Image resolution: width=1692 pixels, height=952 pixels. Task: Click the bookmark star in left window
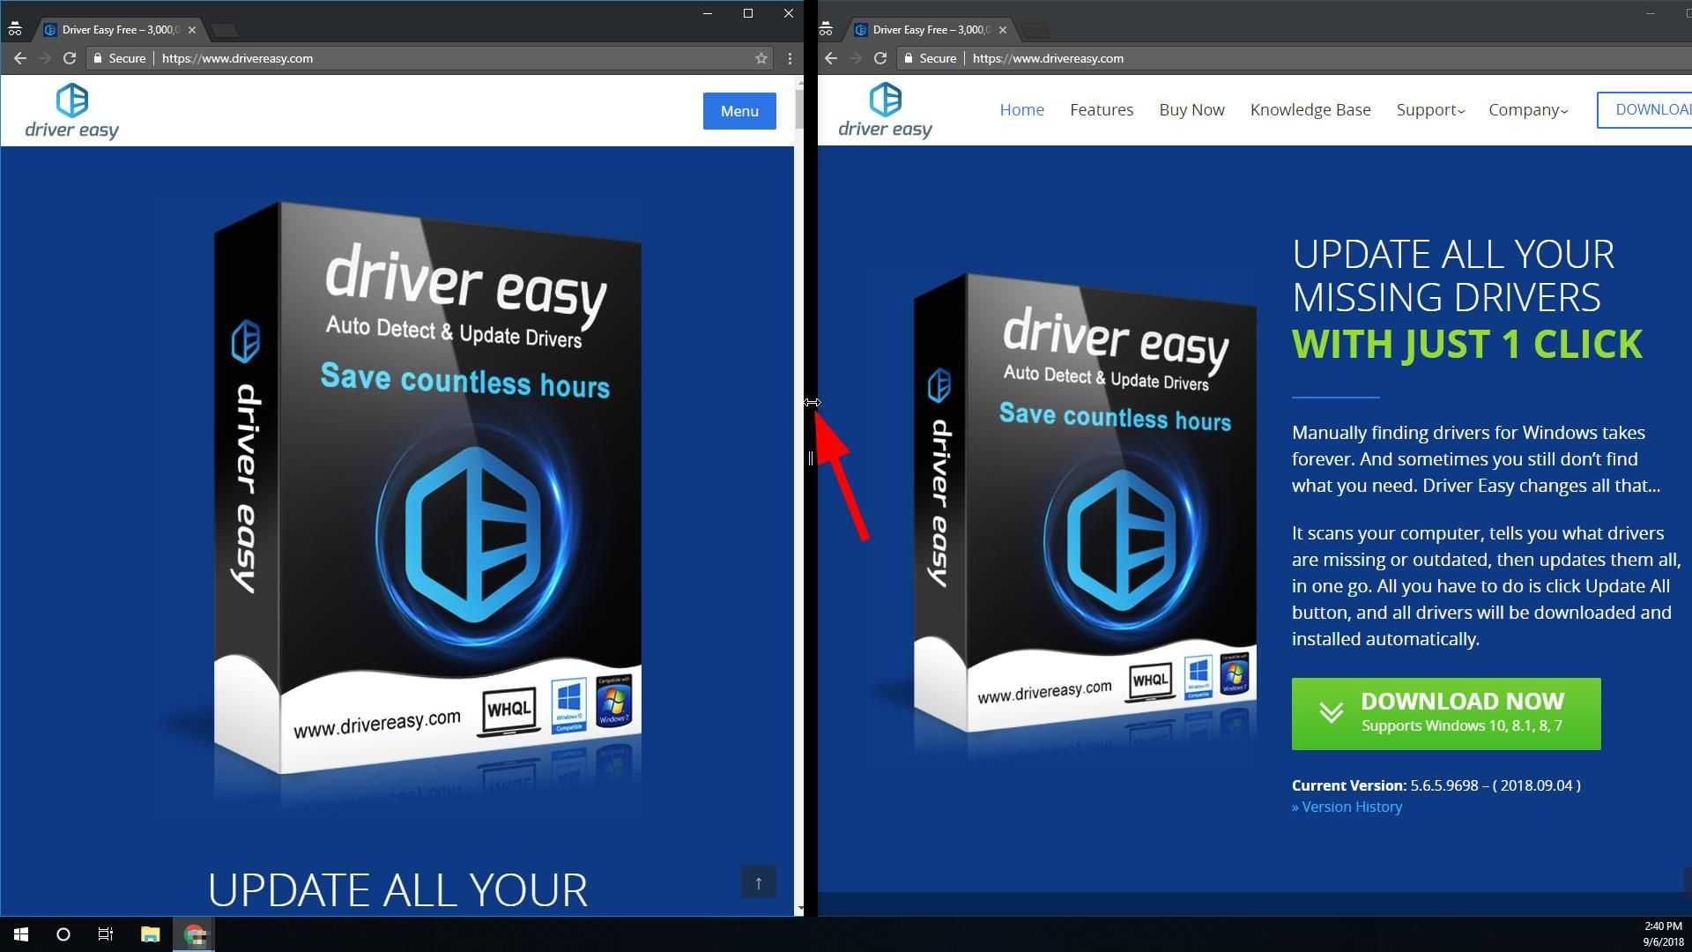[x=761, y=58]
